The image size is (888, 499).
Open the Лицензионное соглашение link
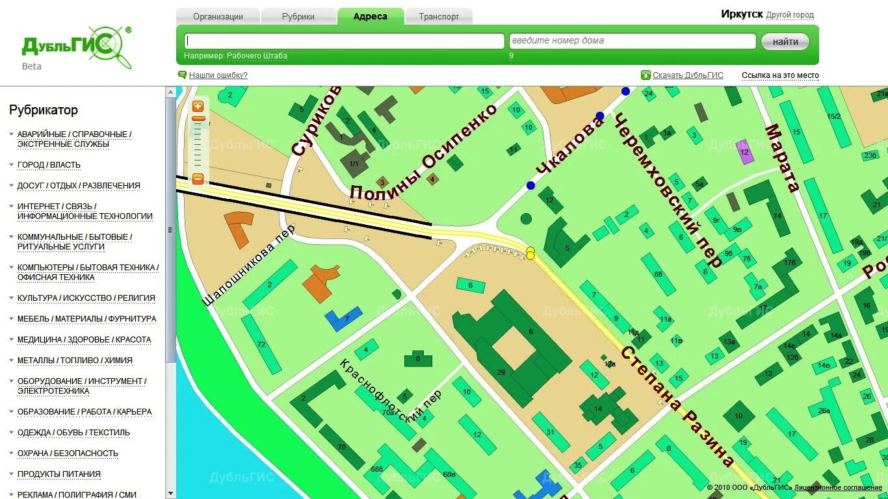point(838,487)
